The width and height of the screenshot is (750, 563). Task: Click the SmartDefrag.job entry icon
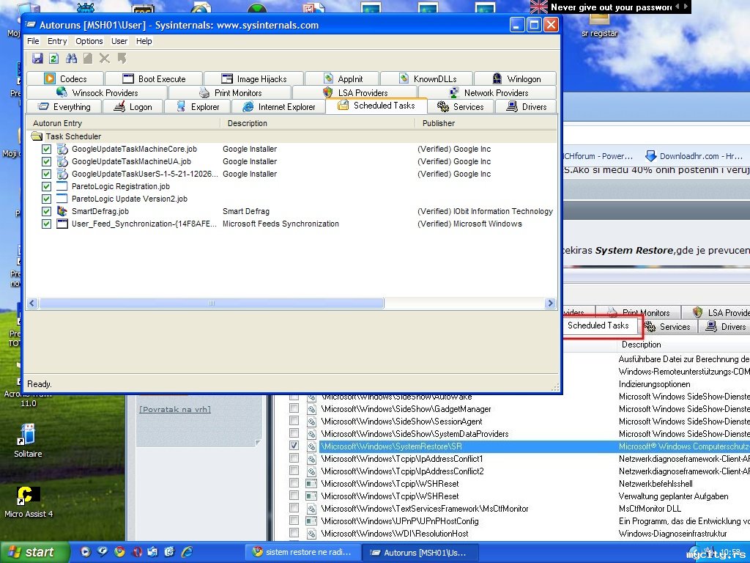62,211
